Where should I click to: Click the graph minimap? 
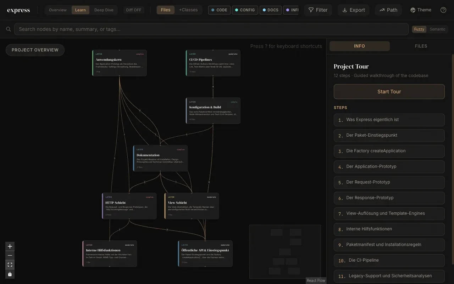(x=285, y=252)
